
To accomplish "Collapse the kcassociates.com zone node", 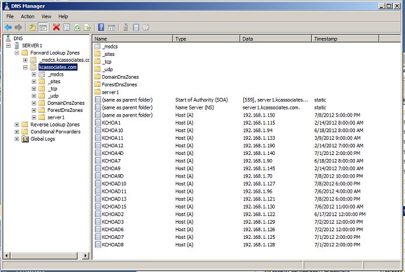I will [x=26, y=67].
